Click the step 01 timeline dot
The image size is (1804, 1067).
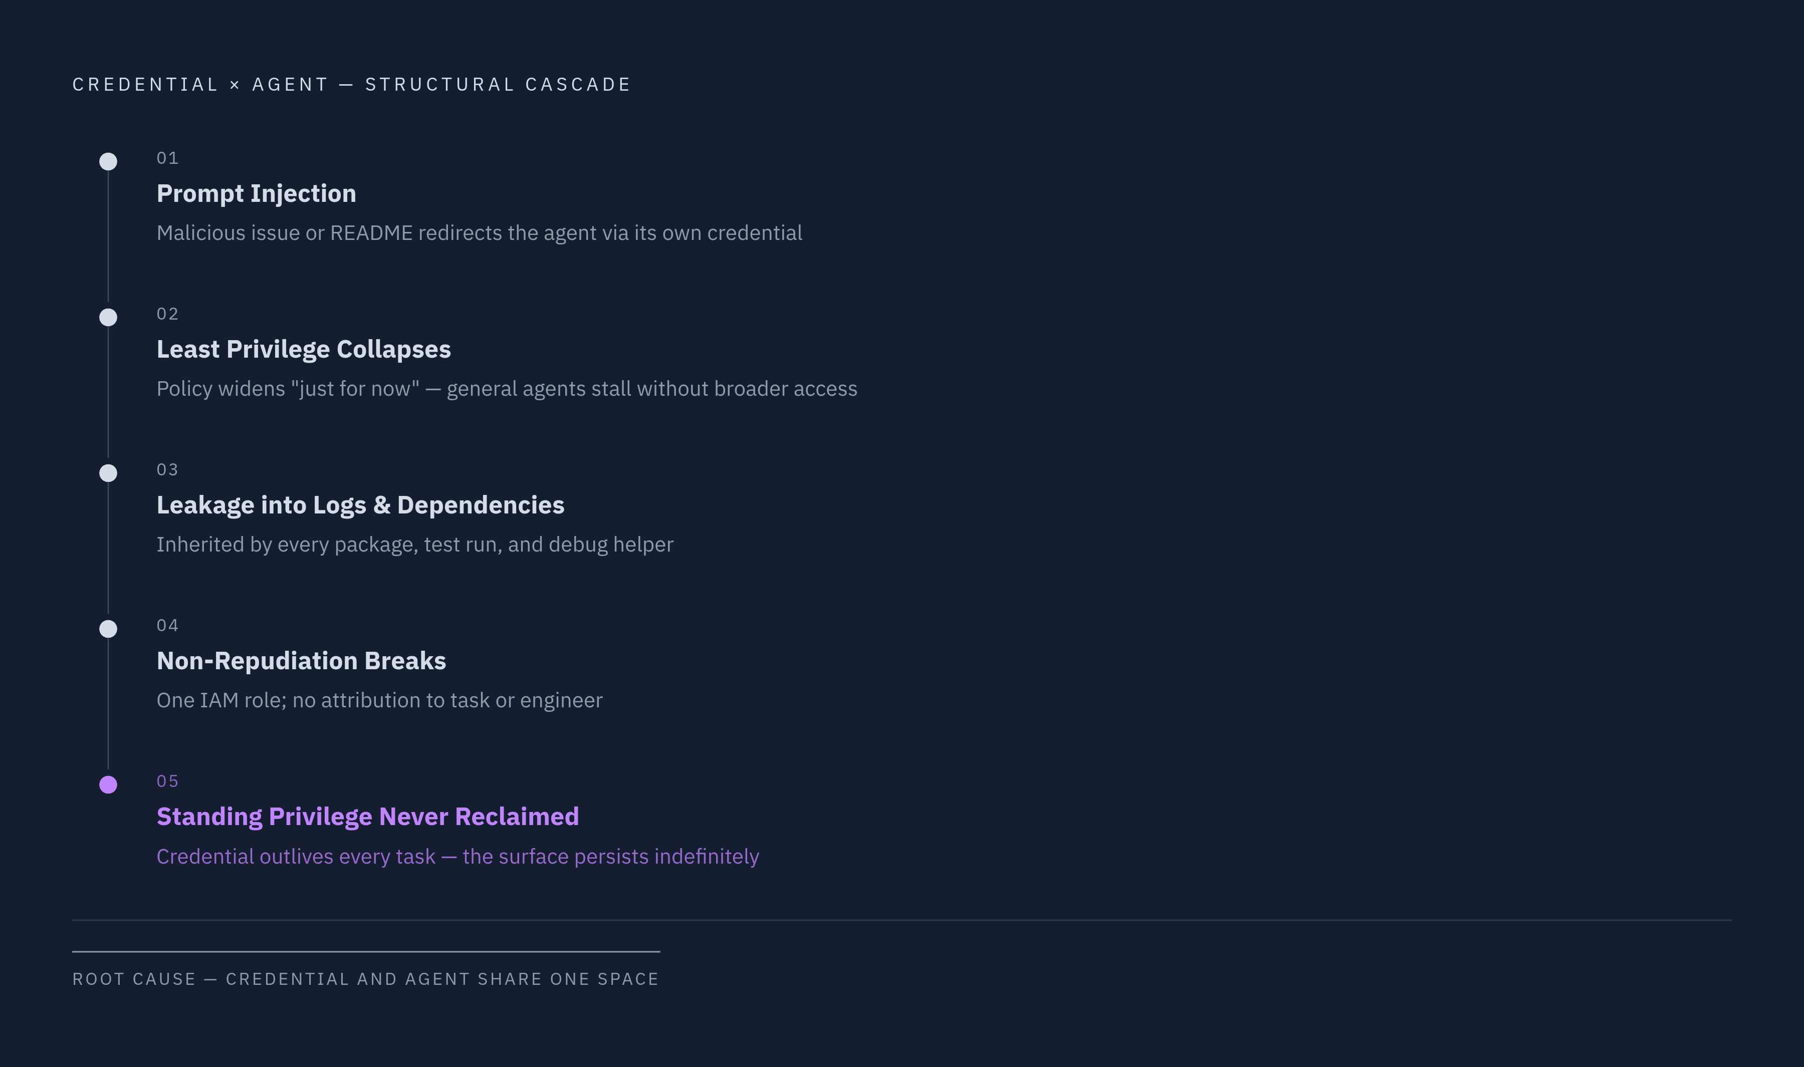click(x=108, y=161)
